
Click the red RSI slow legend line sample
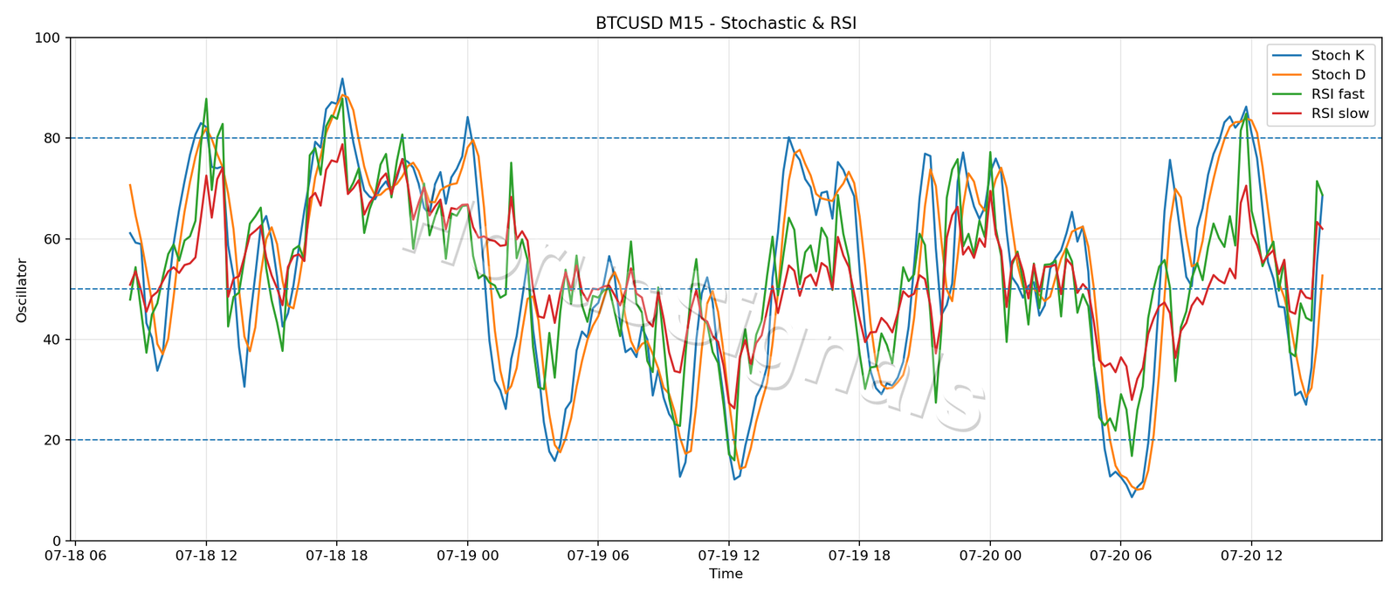(1288, 114)
